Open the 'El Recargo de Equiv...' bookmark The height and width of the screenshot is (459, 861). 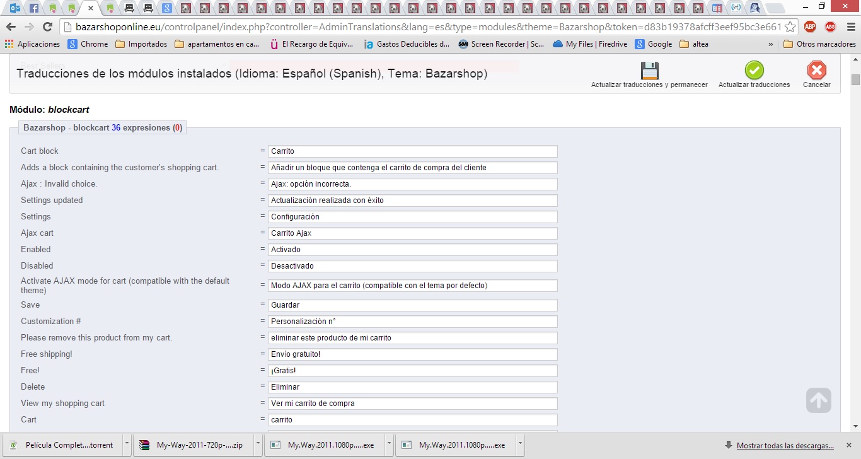click(312, 44)
